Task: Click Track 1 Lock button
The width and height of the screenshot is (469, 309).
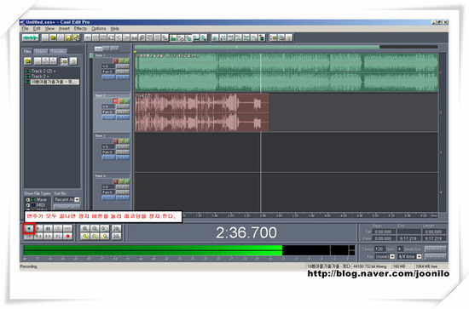Action: pyautogui.click(x=108, y=77)
